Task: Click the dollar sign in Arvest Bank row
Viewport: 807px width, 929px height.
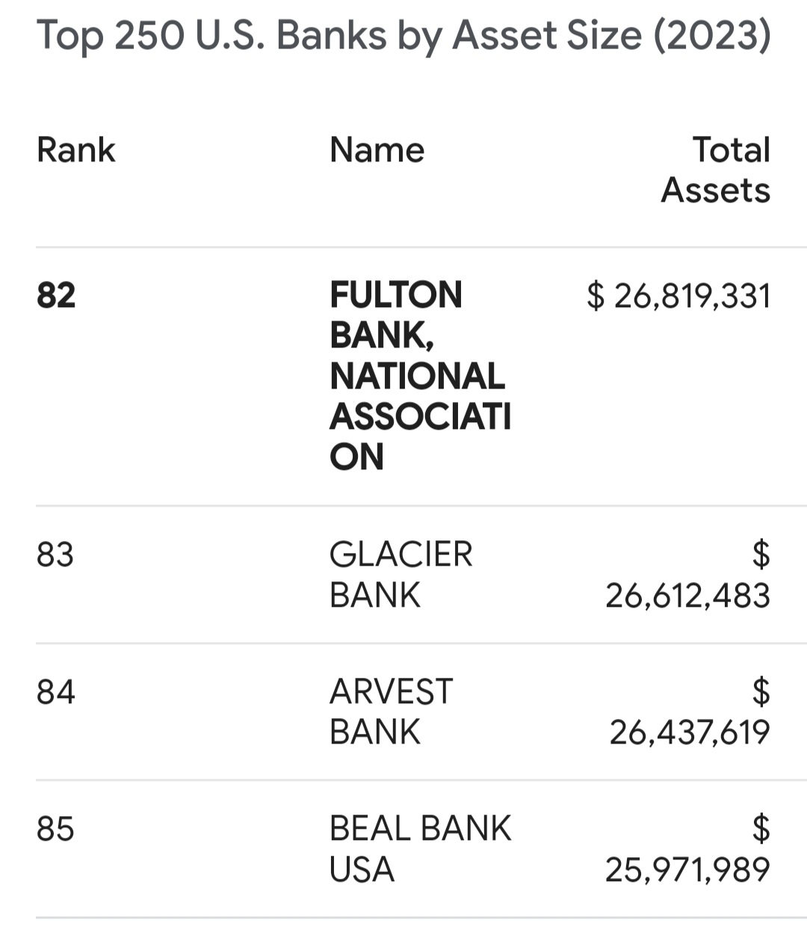Action: click(x=761, y=691)
